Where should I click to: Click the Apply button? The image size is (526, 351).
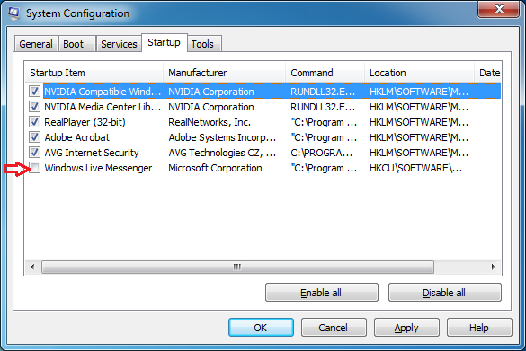pyautogui.click(x=406, y=328)
